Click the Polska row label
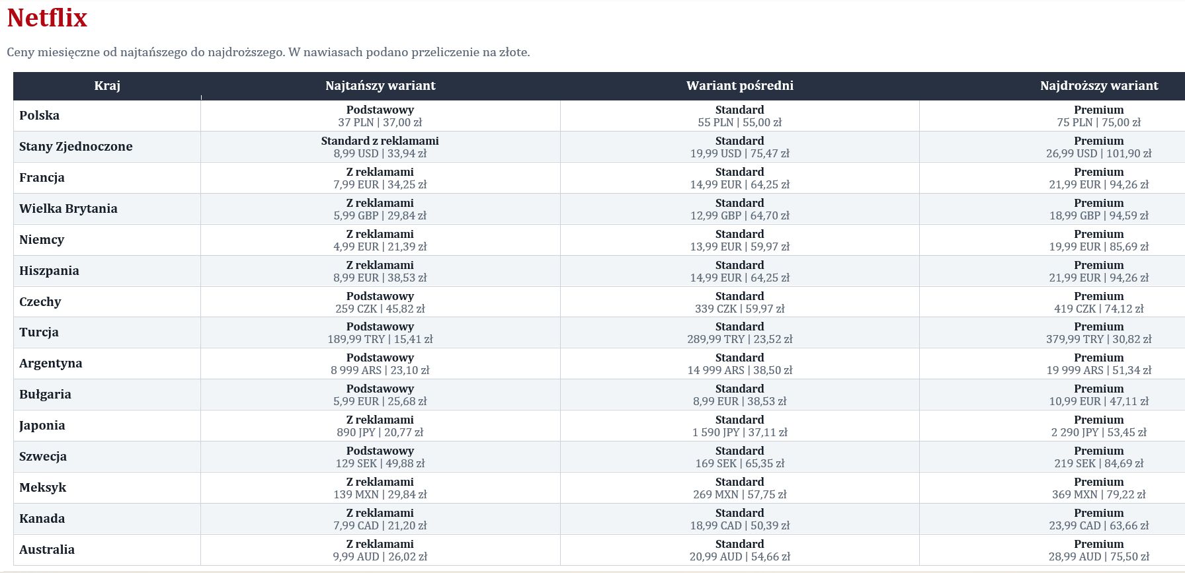The image size is (1185, 573). [40, 116]
